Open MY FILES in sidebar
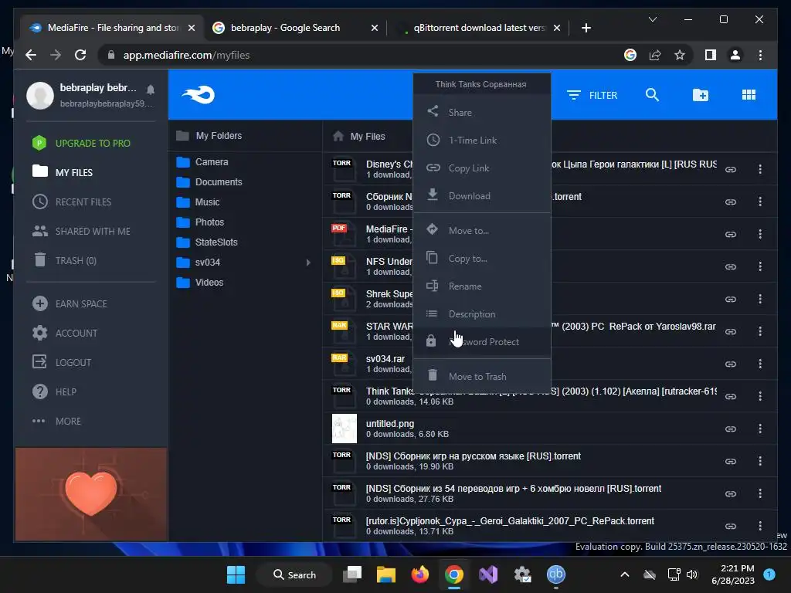Viewport: 791px width, 593px height. (x=63, y=172)
